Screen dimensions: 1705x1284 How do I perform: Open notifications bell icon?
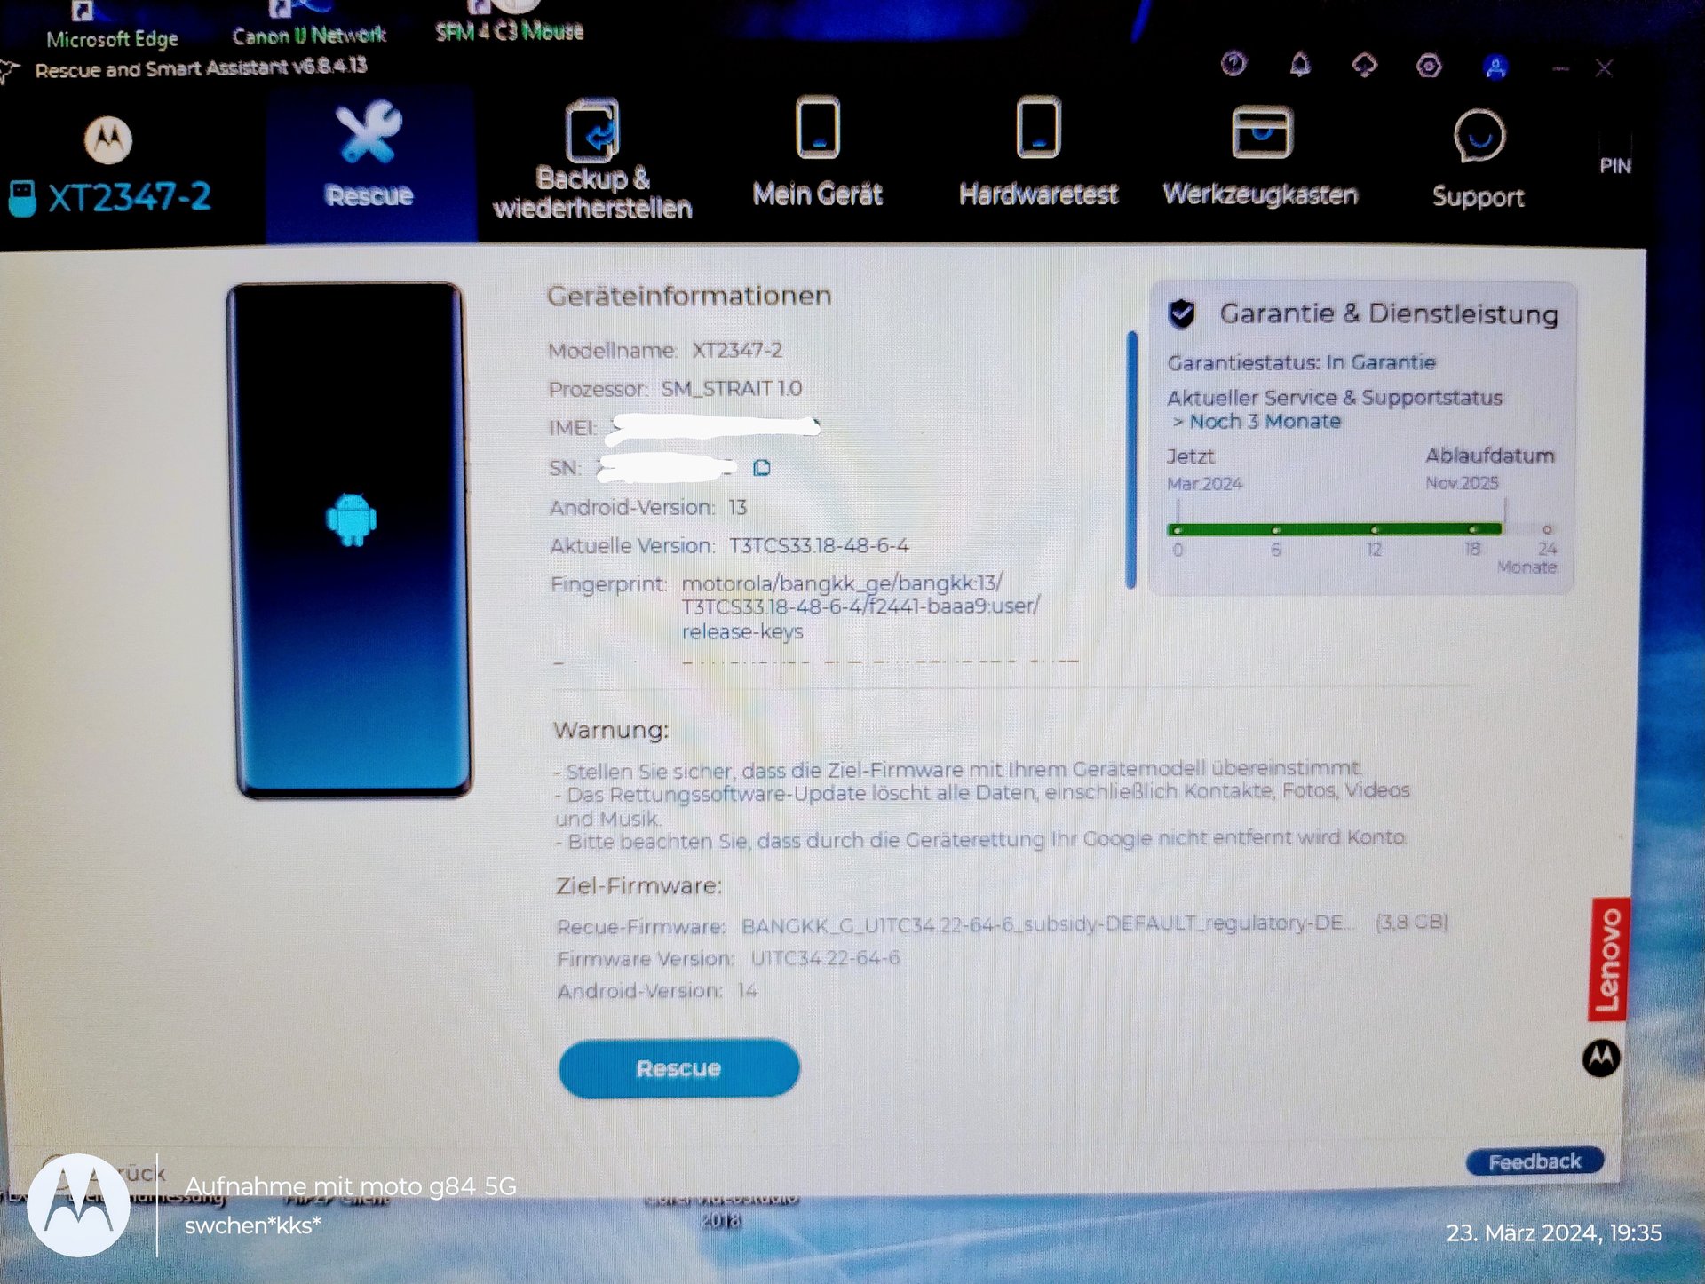click(1299, 64)
